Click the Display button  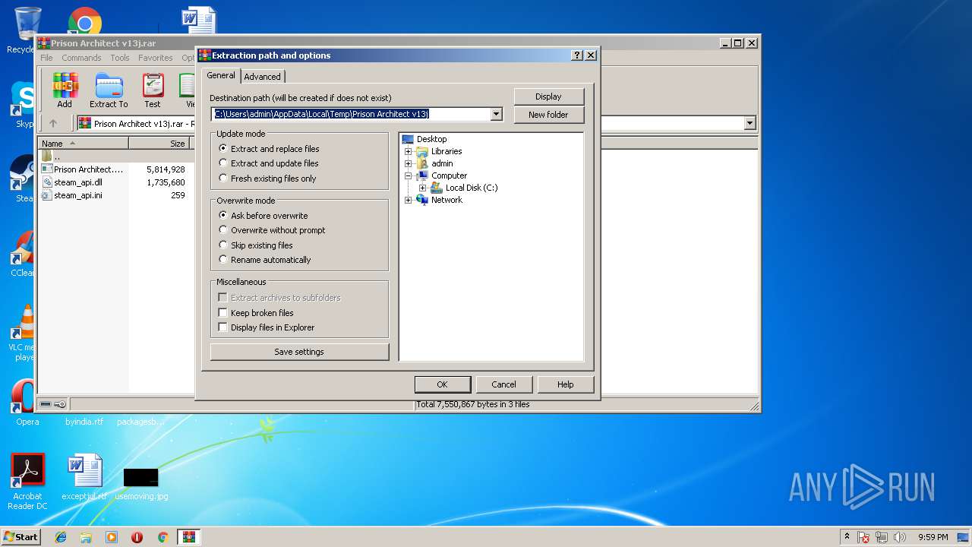tap(549, 96)
